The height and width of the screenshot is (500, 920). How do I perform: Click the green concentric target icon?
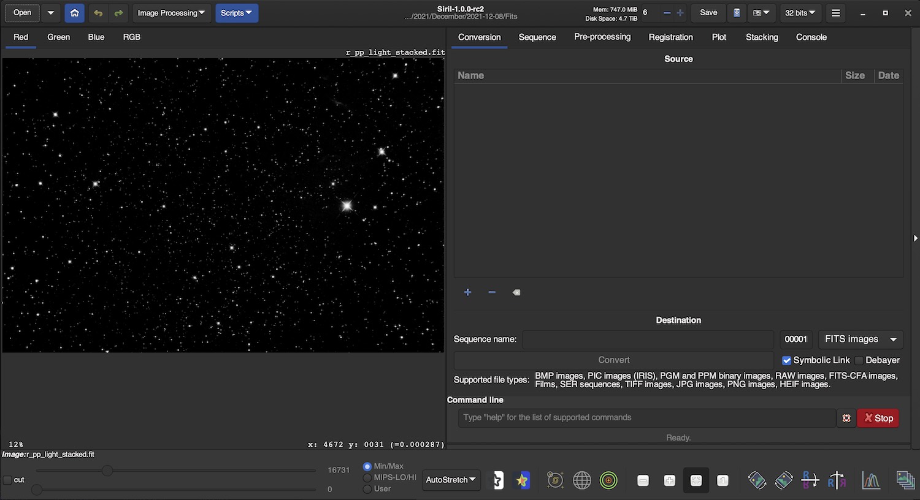608,480
